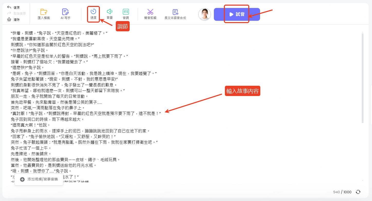Click line 首先吃早餐，先來點青草
The image size is (372, 201).
click(56, 102)
